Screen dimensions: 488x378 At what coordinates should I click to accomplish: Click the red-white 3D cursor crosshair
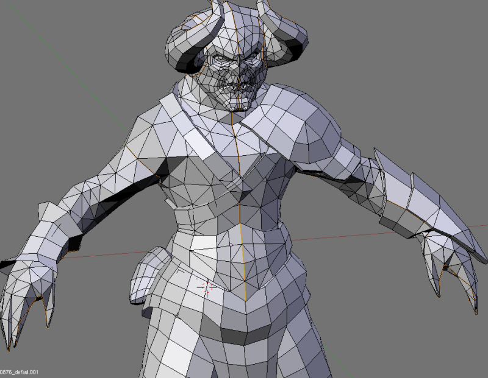click(x=206, y=287)
